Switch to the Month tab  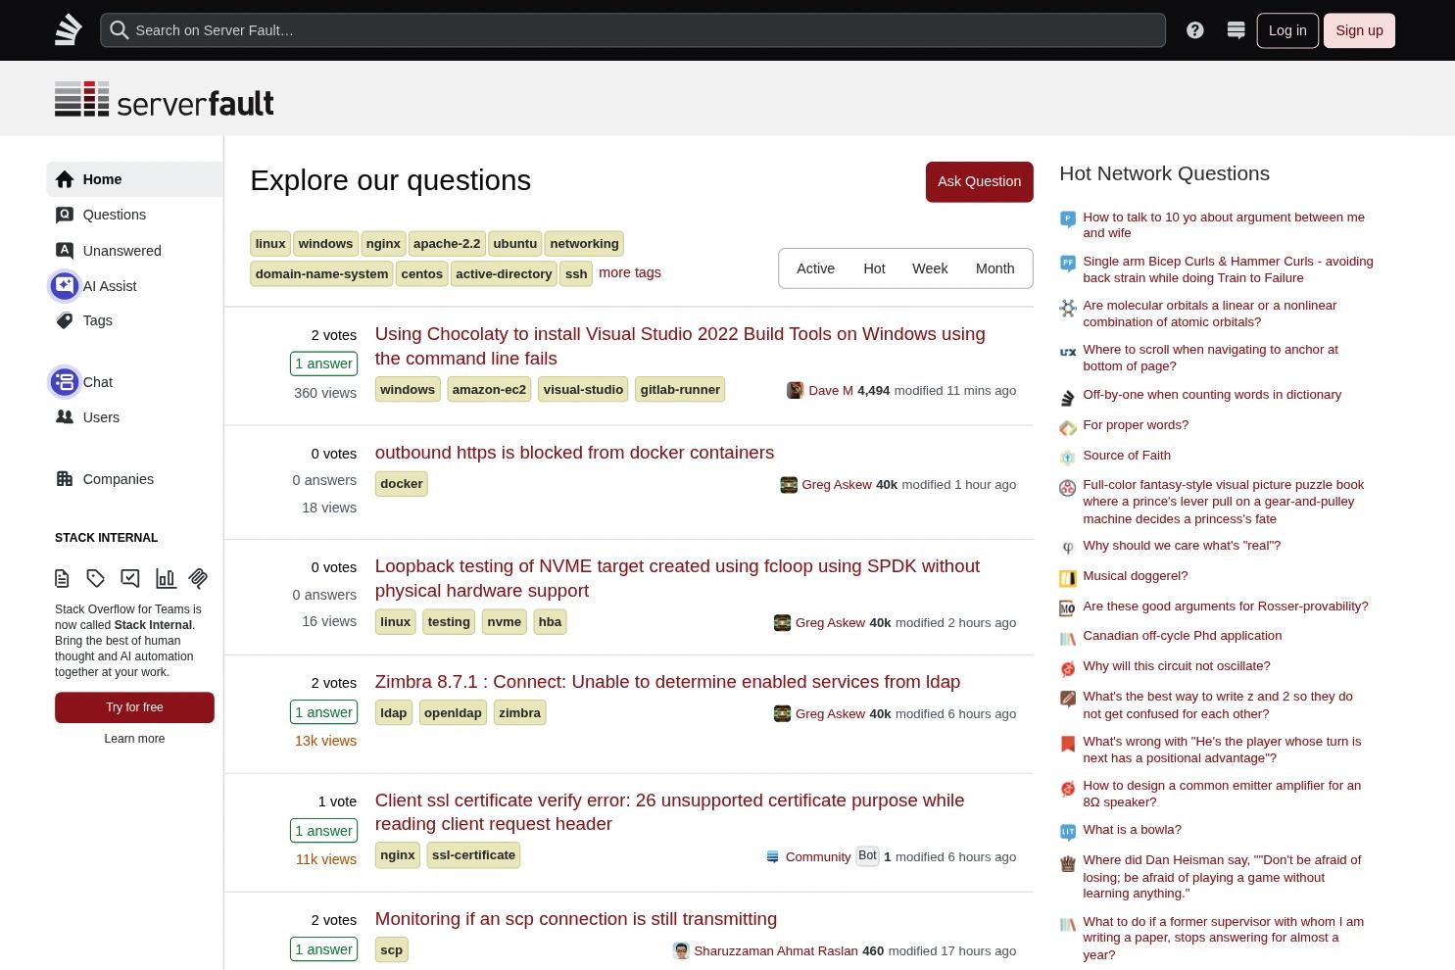(x=994, y=268)
